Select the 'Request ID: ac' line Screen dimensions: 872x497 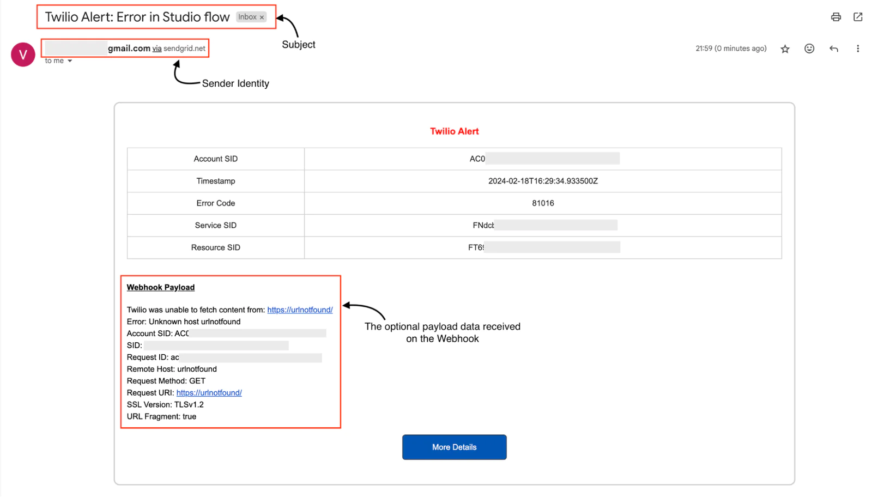click(x=224, y=357)
